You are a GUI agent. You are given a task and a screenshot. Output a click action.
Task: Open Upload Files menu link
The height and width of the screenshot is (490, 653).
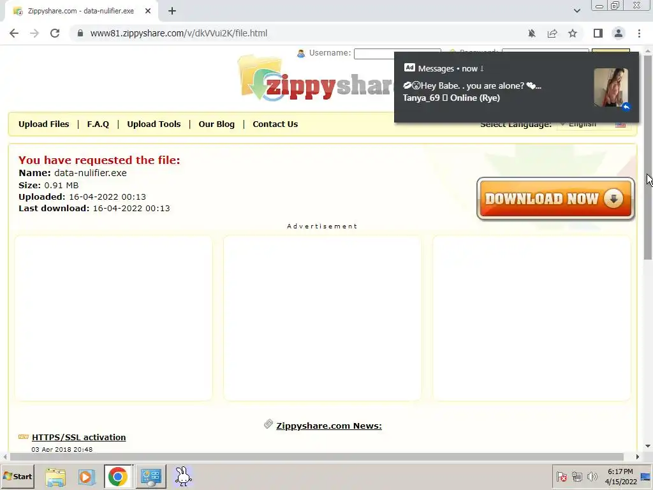pos(44,124)
